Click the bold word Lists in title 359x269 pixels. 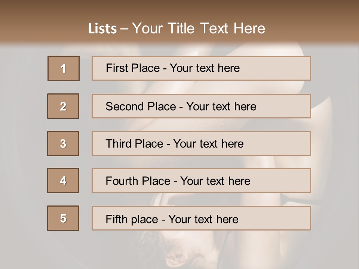(x=102, y=28)
